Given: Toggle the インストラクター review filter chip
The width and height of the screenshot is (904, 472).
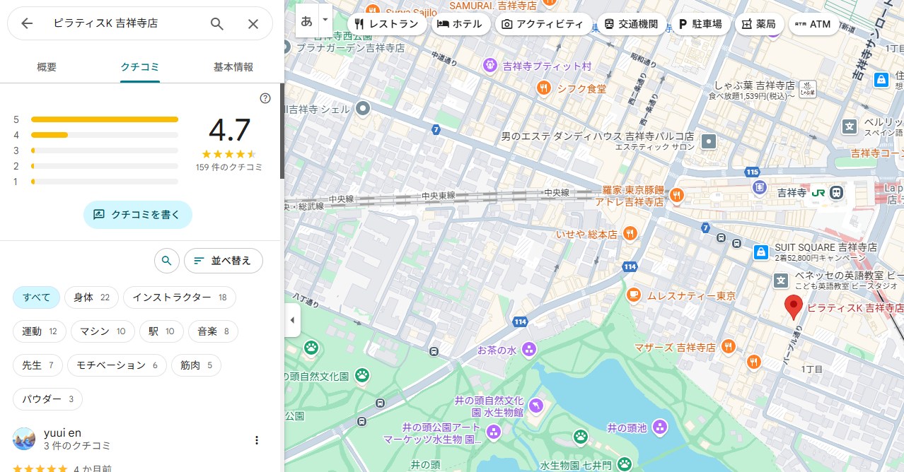Looking at the screenshot, I should (x=179, y=297).
